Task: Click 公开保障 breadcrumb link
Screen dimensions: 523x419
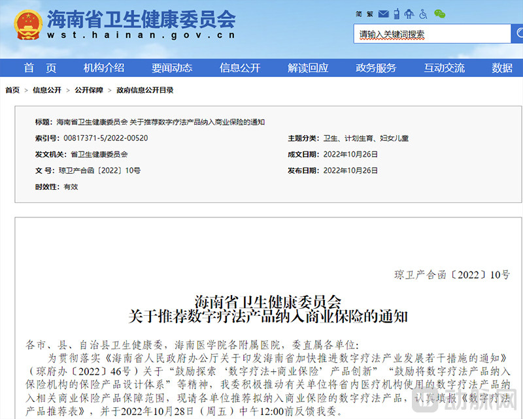Action: coord(88,90)
